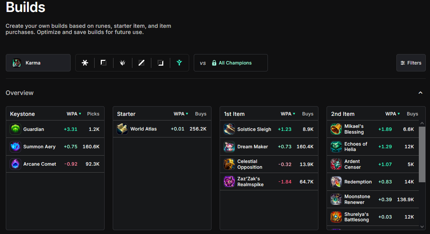Select the Guardian name text
This screenshot has height=234, width=430.
click(x=34, y=129)
